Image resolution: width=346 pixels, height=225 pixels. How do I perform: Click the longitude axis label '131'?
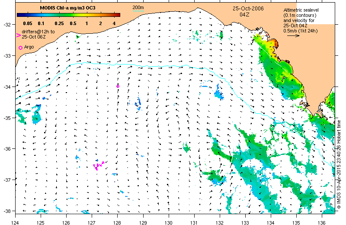(194, 222)
